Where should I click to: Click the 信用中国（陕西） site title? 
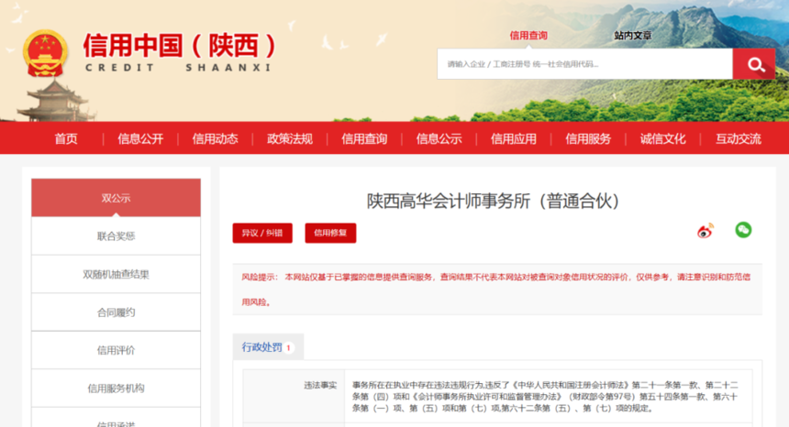pyautogui.click(x=180, y=46)
